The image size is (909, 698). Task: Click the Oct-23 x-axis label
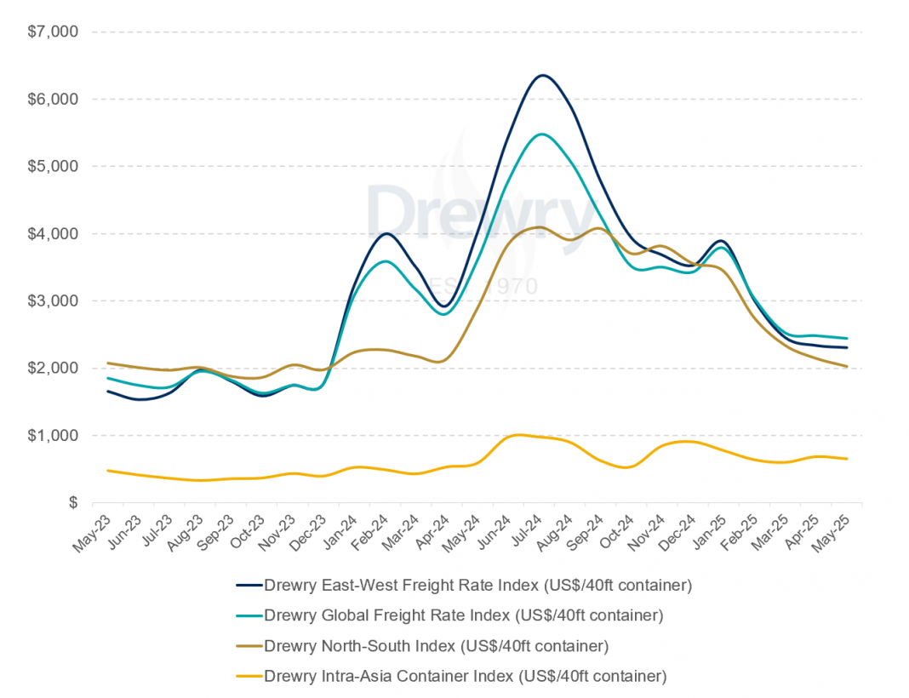[x=248, y=533]
